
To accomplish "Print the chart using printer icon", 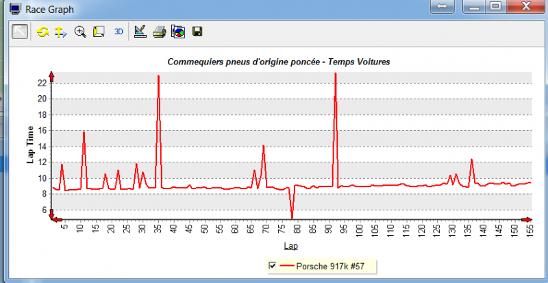I will click(159, 32).
